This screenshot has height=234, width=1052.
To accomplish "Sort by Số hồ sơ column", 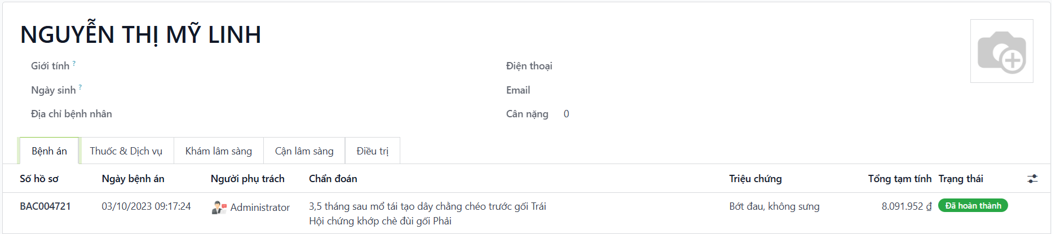I will 39,179.
